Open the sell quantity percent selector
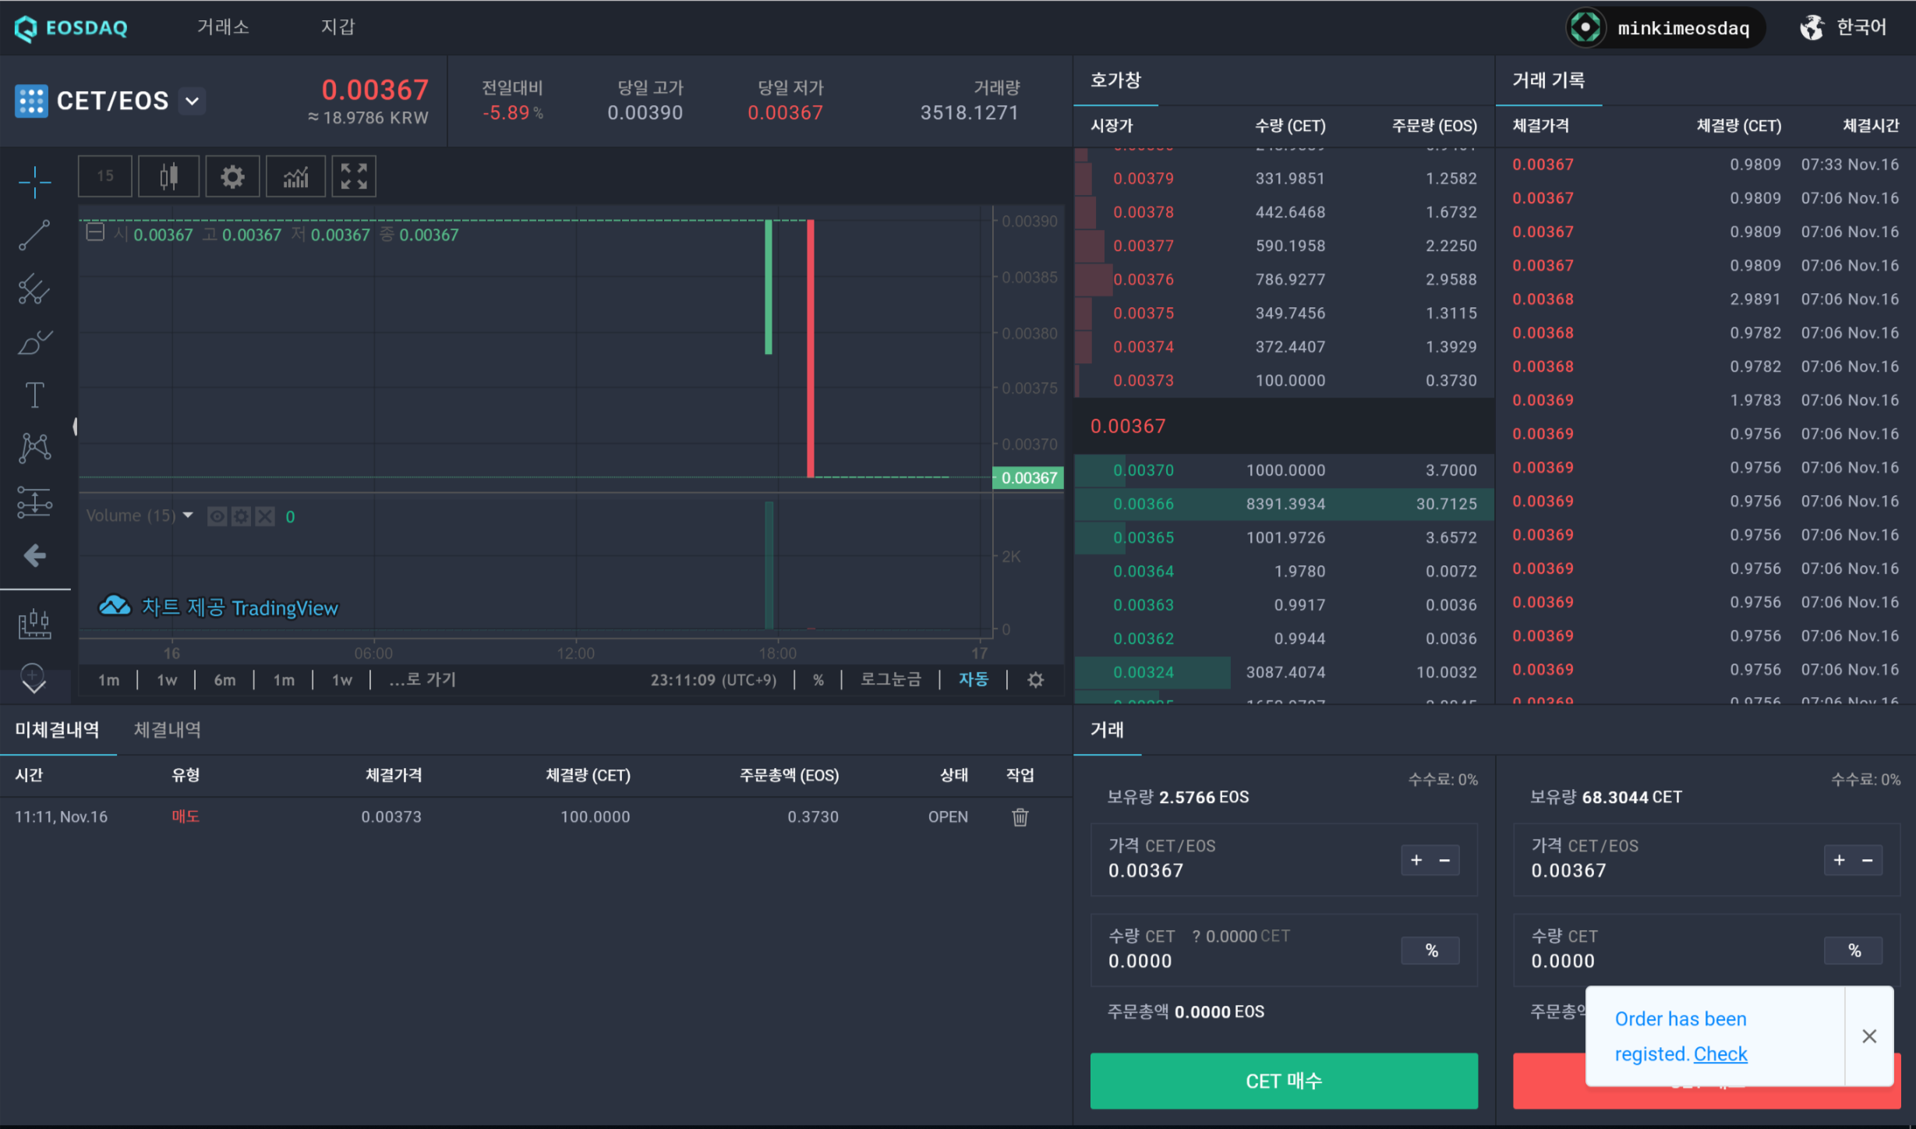1916x1129 pixels. point(1854,950)
